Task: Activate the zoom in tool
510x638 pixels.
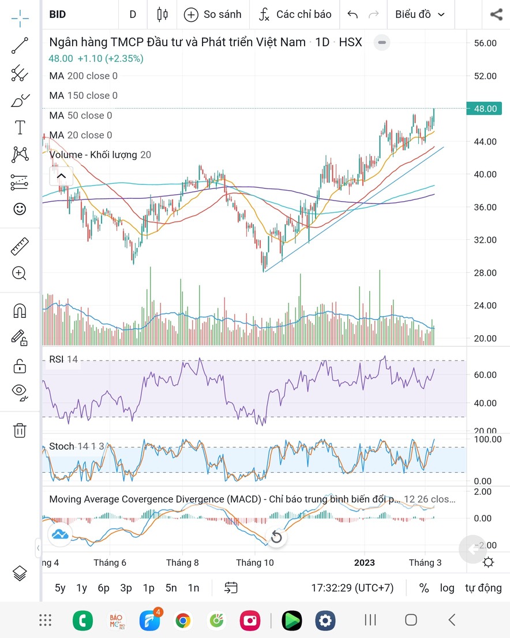Action: point(20,273)
